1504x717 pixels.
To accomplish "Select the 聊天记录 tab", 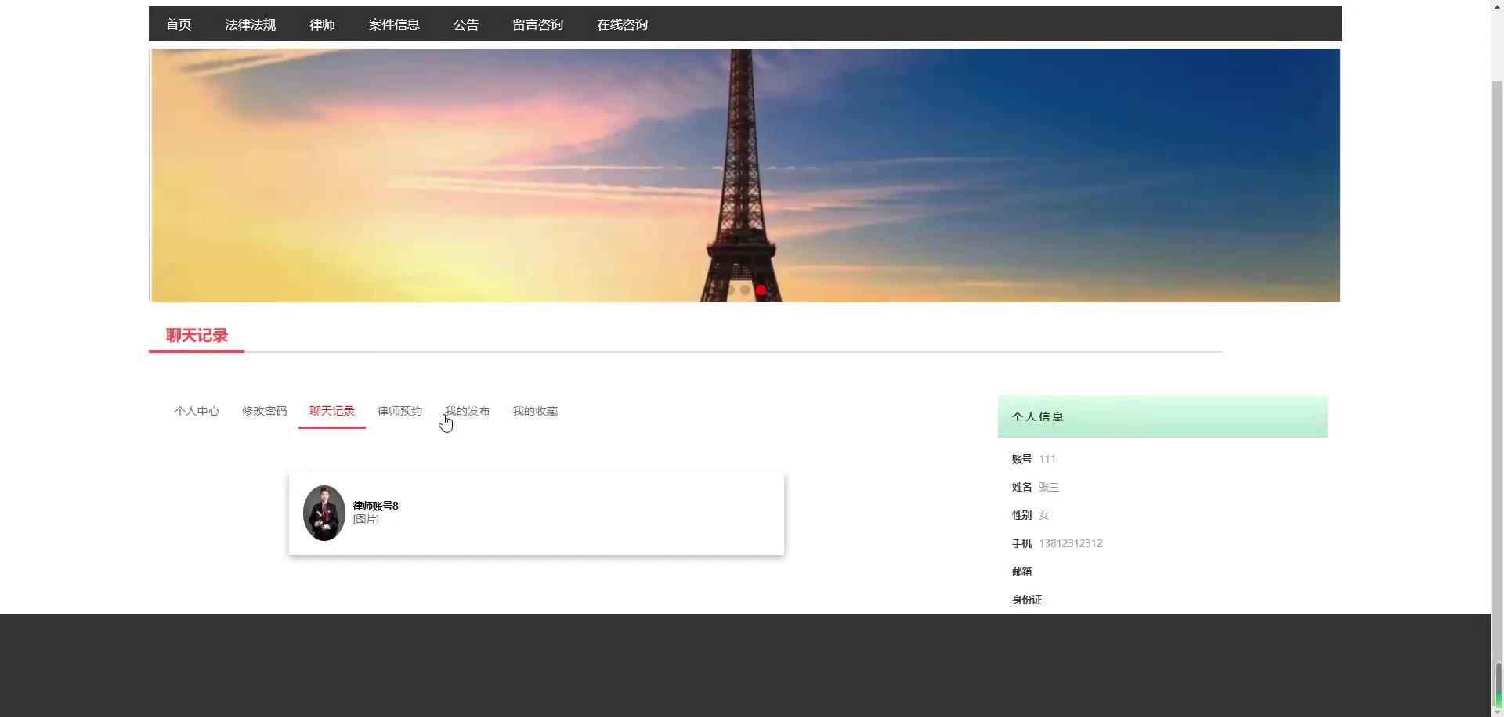I will click(x=332, y=411).
